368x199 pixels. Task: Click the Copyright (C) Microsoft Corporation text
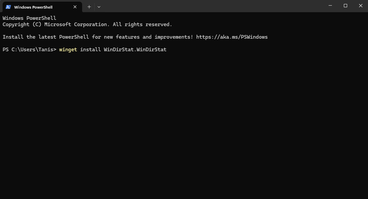[55, 24]
